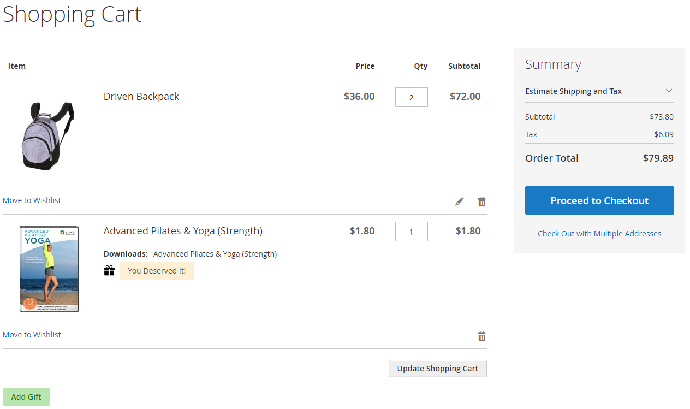Expand the Estimate Shipping and Tax section
This screenshot has height=409, width=690.
click(x=573, y=91)
